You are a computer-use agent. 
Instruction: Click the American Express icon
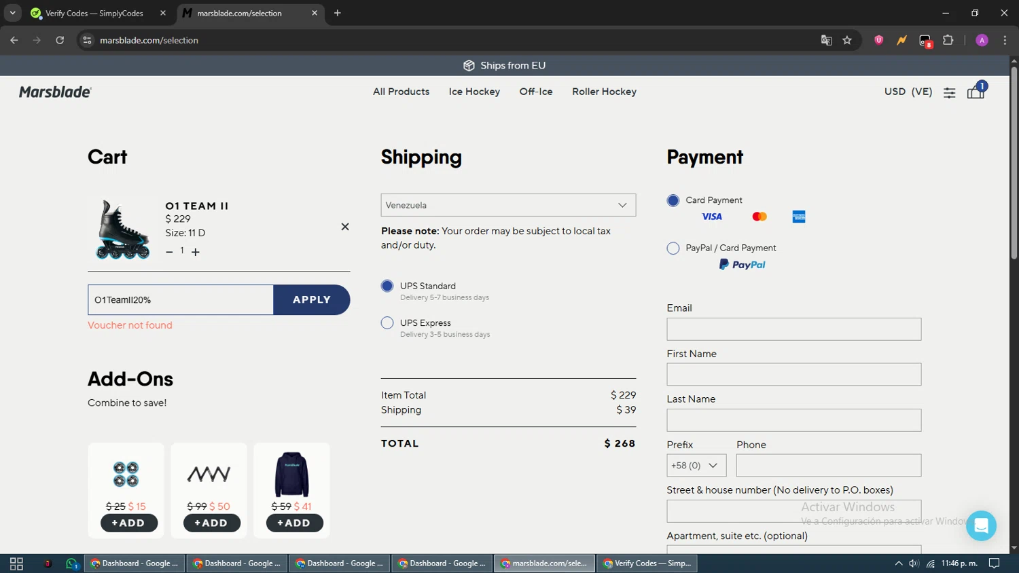(799, 217)
